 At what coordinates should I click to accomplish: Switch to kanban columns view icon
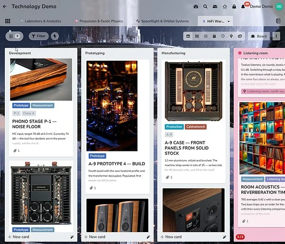tap(188, 36)
